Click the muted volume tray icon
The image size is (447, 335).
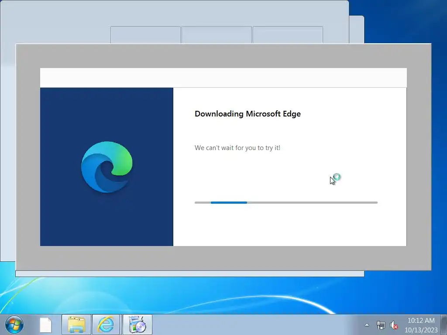[x=394, y=325]
